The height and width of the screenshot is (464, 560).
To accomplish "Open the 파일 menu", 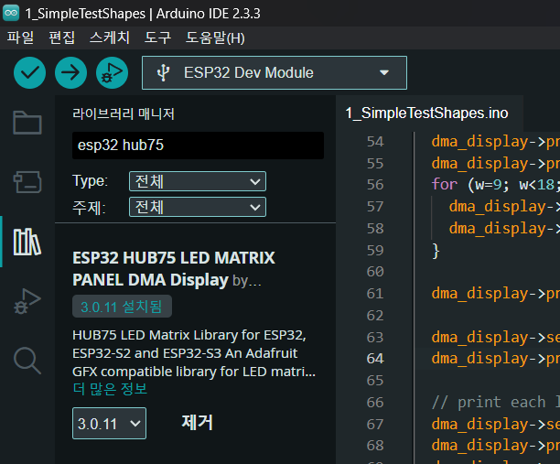I will (20, 38).
